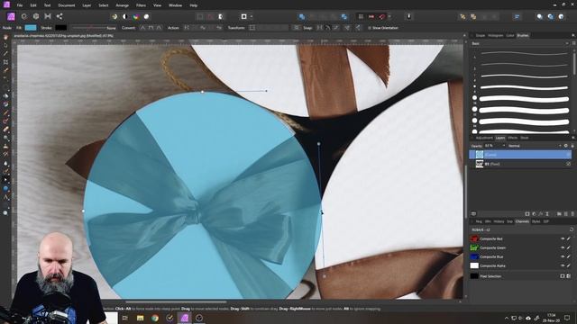Switch to the Photo persona icon

[x=11, y=16]
